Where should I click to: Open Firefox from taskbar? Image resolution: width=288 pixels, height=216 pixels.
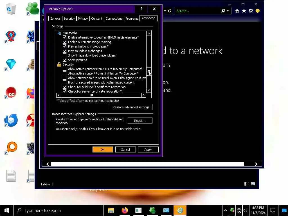click(x=125, y=210)
